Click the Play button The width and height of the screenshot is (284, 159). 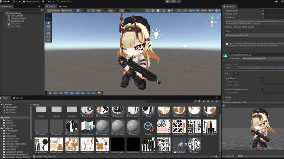(x=168, y=2)
